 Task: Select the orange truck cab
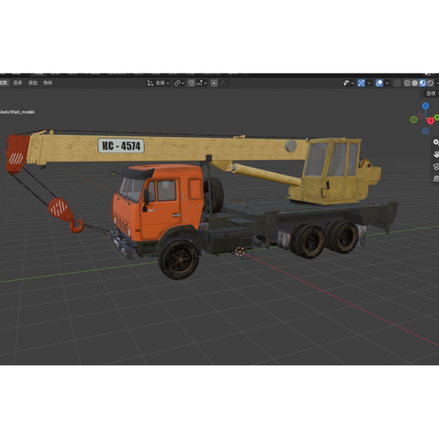(158, 202)
